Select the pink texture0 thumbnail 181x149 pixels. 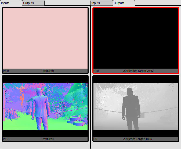(x=45, y=38)
